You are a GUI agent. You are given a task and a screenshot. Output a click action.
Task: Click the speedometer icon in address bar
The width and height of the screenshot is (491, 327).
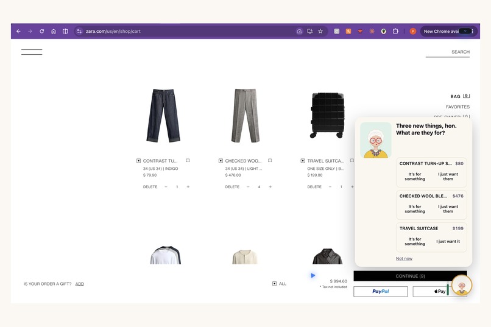[x=299, y=31]
